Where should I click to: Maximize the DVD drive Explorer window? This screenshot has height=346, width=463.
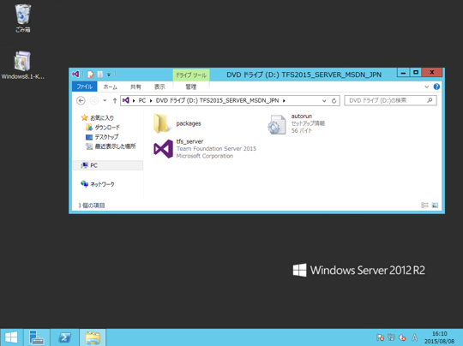click(416, 72)
